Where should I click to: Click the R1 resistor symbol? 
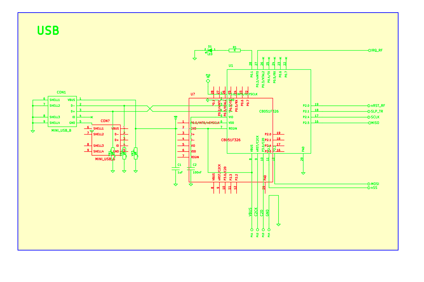pyautogui.click(x=235, y=50)
